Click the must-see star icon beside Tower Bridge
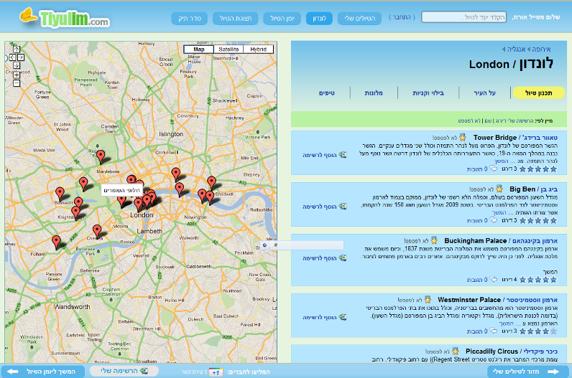This screenshot has width=572, height=378. (x=463, y=137)
